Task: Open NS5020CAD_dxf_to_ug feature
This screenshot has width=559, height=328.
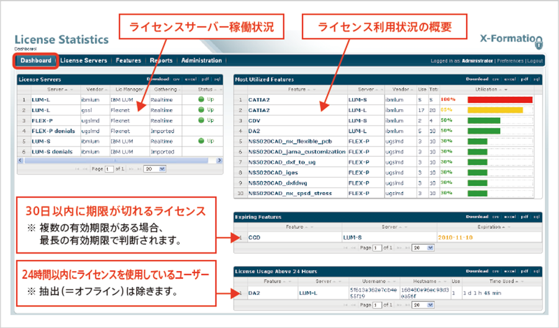Action: click(281, 162)
